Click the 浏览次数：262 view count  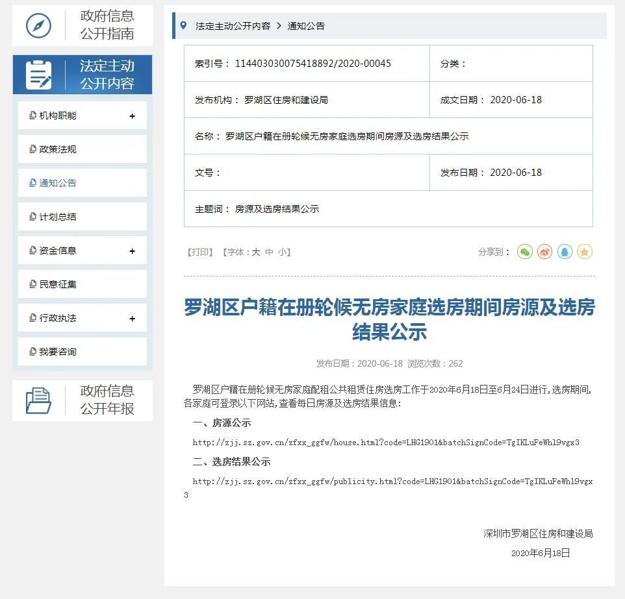435,363
